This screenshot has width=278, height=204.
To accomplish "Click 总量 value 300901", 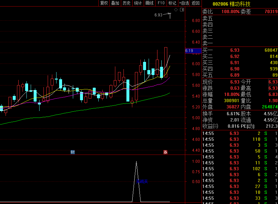I will click(x=232, y=101).
